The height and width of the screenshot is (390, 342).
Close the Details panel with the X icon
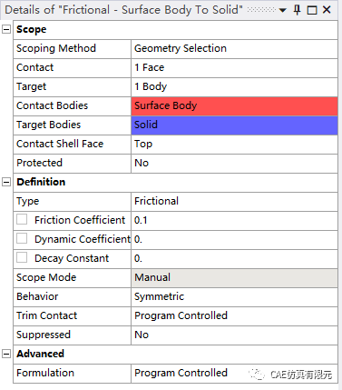pos(327,10)
